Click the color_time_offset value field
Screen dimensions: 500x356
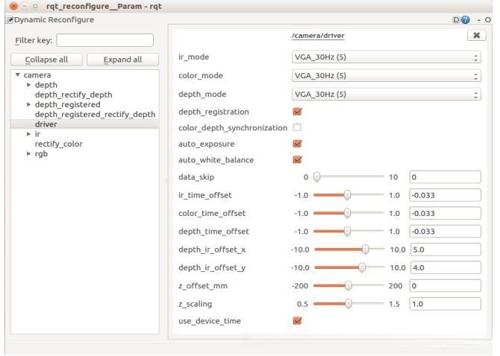446,213
